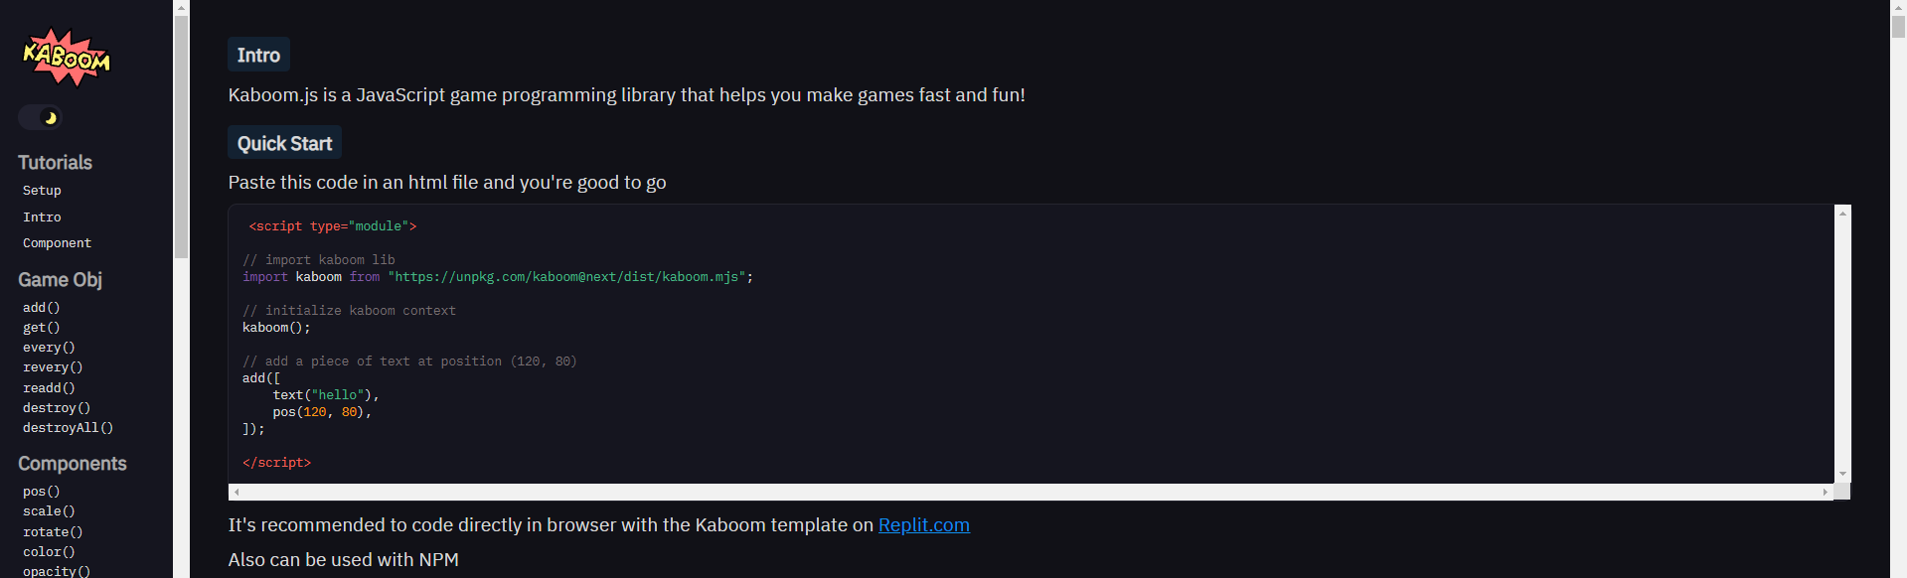The height and width of the screenshot is (578, 1907).
Task: View the every() documentation
Action: (x=49, y=347)
